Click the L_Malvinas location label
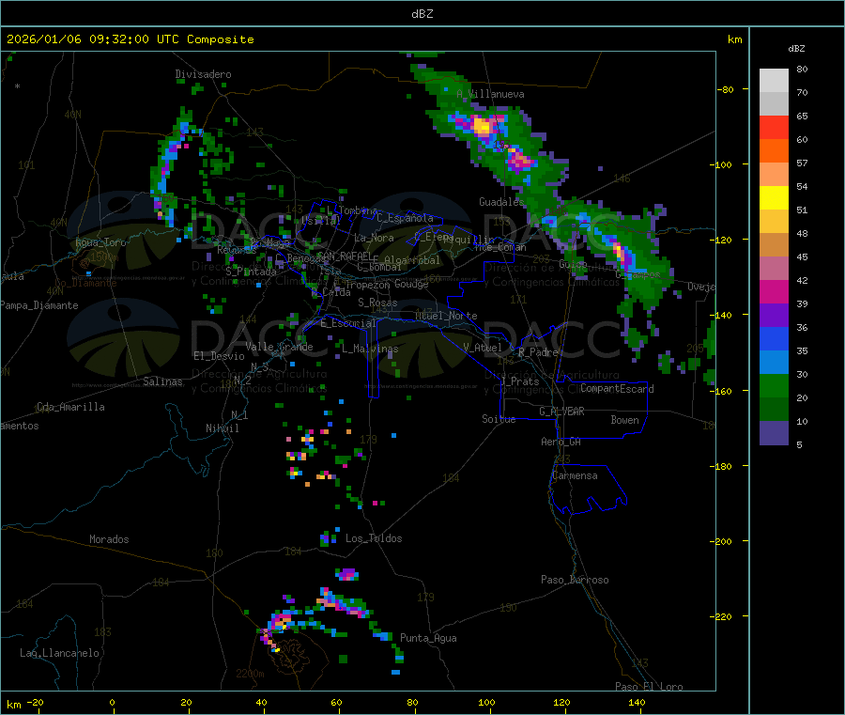This screenshot has width=845, height=715. coord(370,349)
